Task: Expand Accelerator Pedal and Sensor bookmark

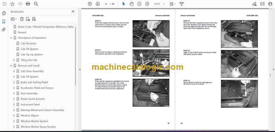Action: click(x=14, y=88)
